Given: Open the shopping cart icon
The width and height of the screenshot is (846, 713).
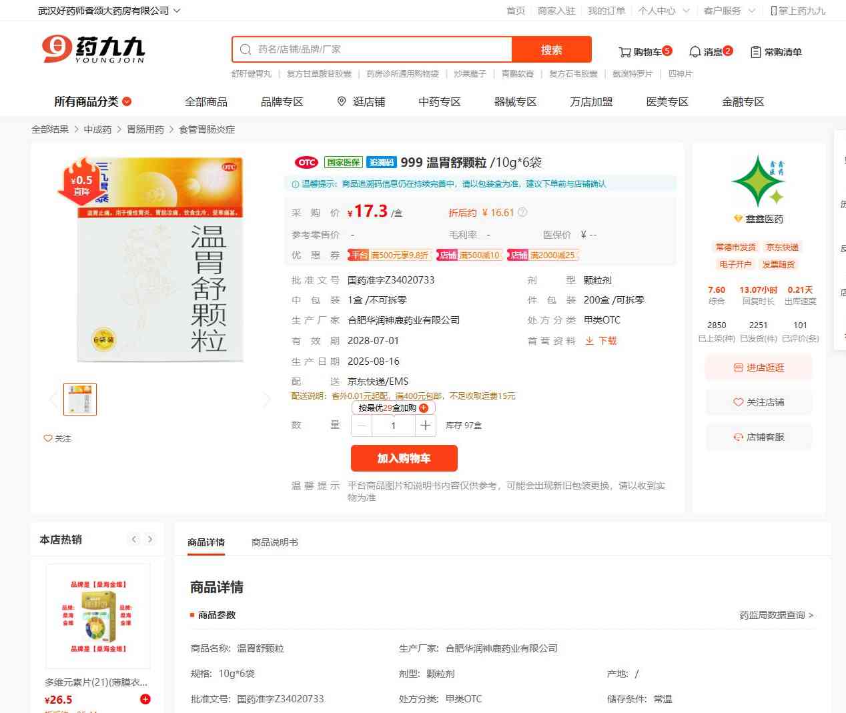Looking at the screenshot, I should (624, 52).
